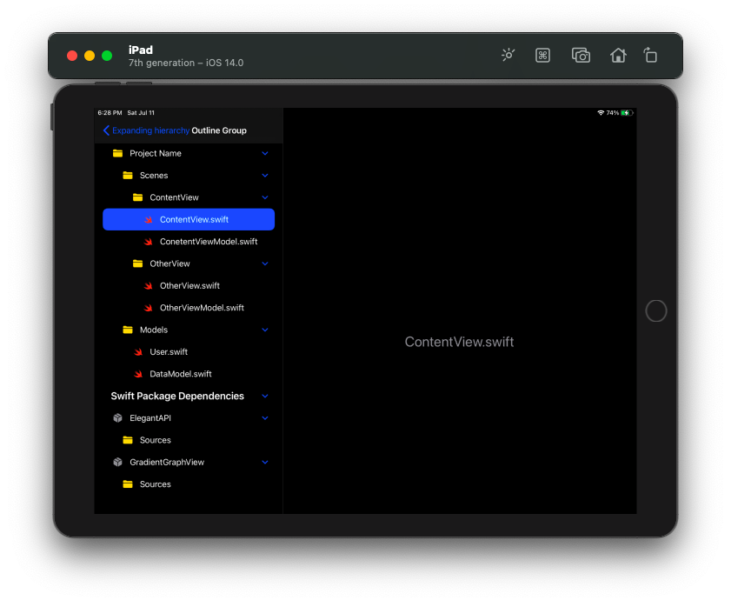Collapse the Project Name folder chevron
731x607 pixels.
point(264,153)
